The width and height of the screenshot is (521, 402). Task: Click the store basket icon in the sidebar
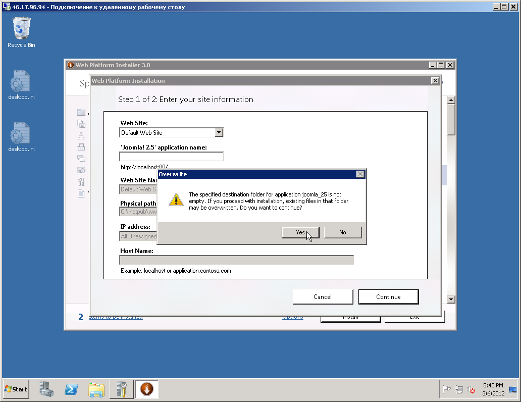[x=81, y=147]
